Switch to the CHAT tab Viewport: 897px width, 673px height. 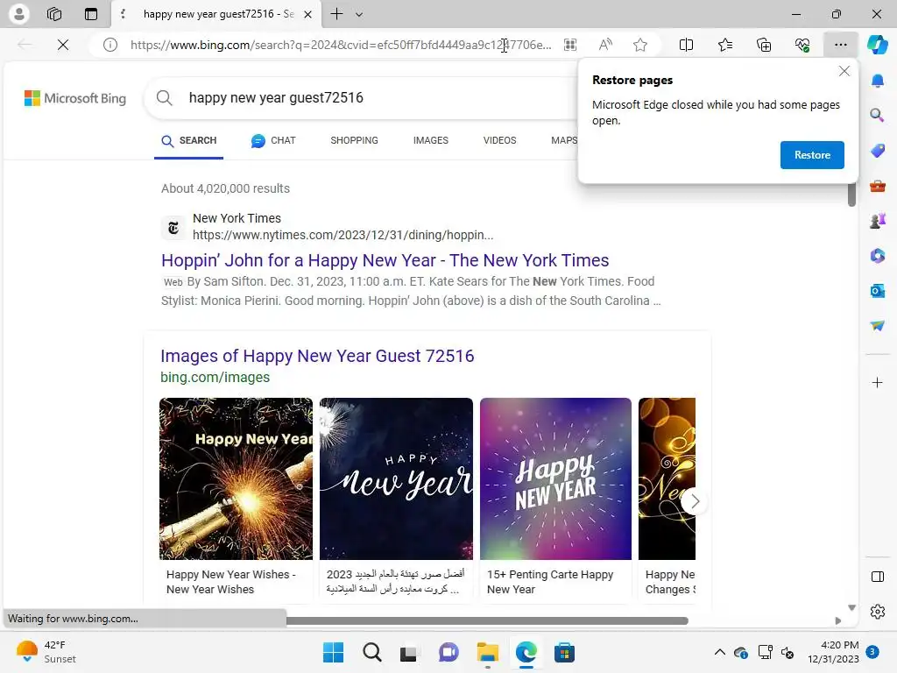click(273, 141)
